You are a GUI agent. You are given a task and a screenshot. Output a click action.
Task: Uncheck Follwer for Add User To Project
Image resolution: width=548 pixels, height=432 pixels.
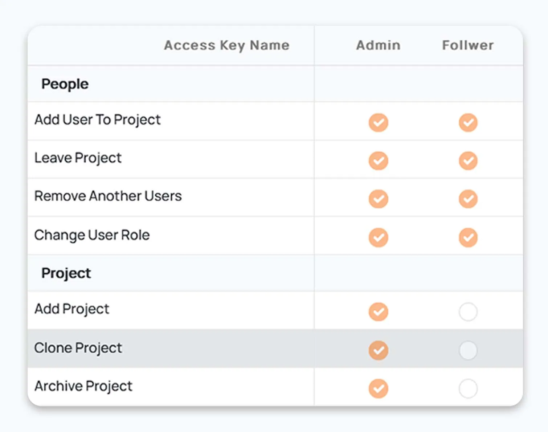coord(468,123)
